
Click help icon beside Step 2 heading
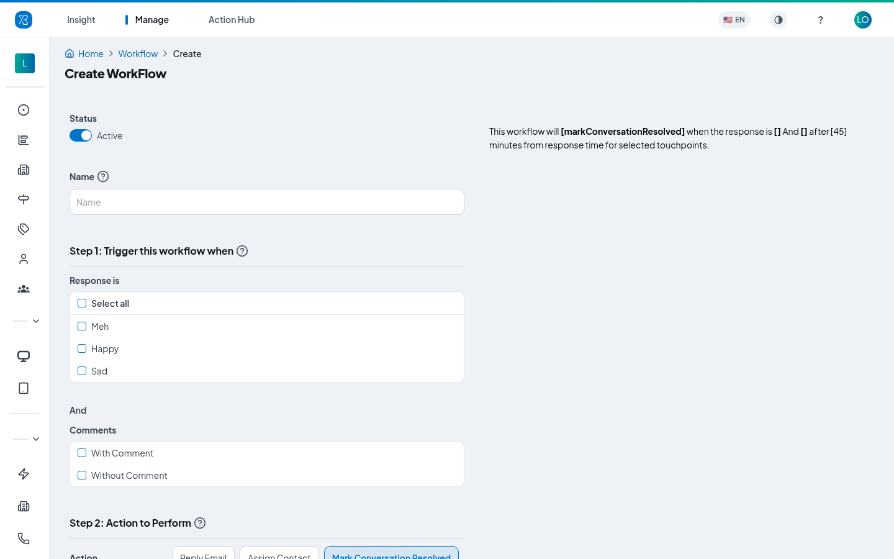pos(200,523)
